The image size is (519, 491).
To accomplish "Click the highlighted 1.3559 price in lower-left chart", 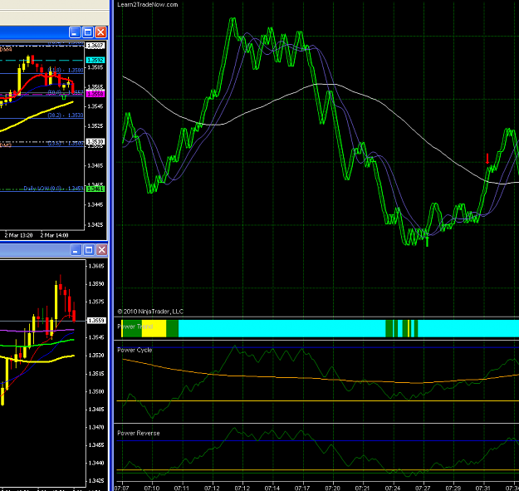I will [x=96, y=321].
